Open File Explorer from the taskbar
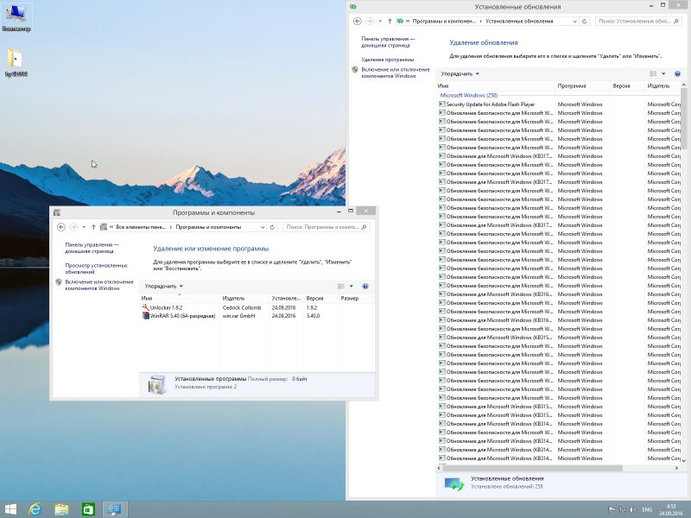The image size is (691, 518). [61, 509]
